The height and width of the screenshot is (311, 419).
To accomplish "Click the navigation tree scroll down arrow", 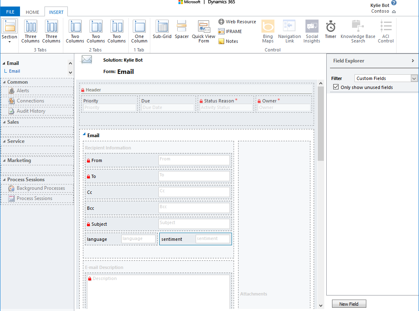I will pos(70,73).
